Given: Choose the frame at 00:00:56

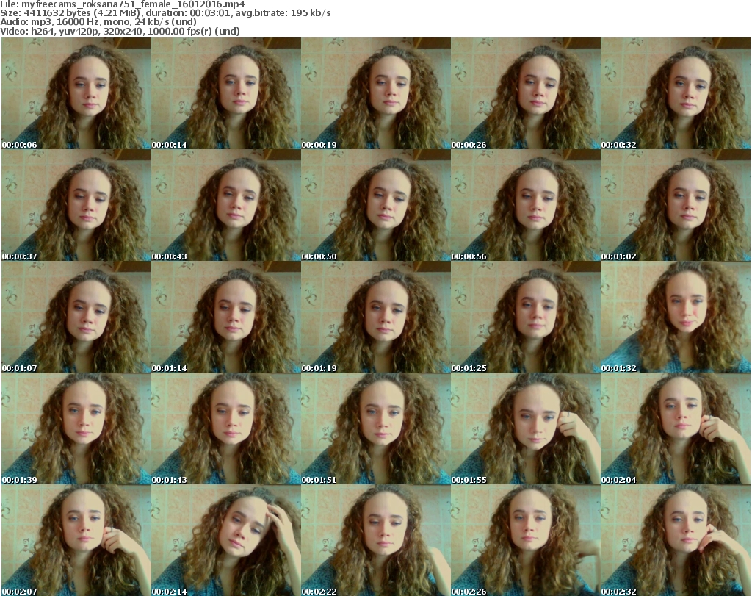Looking at the screenshot, I should [526, 205].
